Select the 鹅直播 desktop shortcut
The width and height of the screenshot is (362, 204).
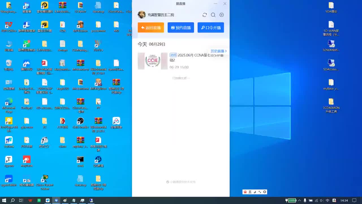point(27,7)
